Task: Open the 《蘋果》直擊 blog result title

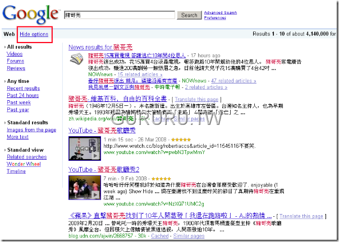Action: click(170, 216)
